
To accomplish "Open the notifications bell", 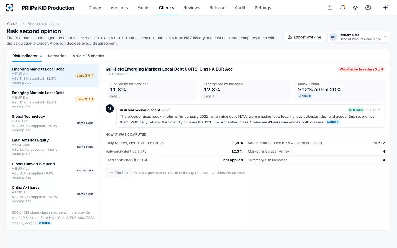I will click(x=343, y=8).
